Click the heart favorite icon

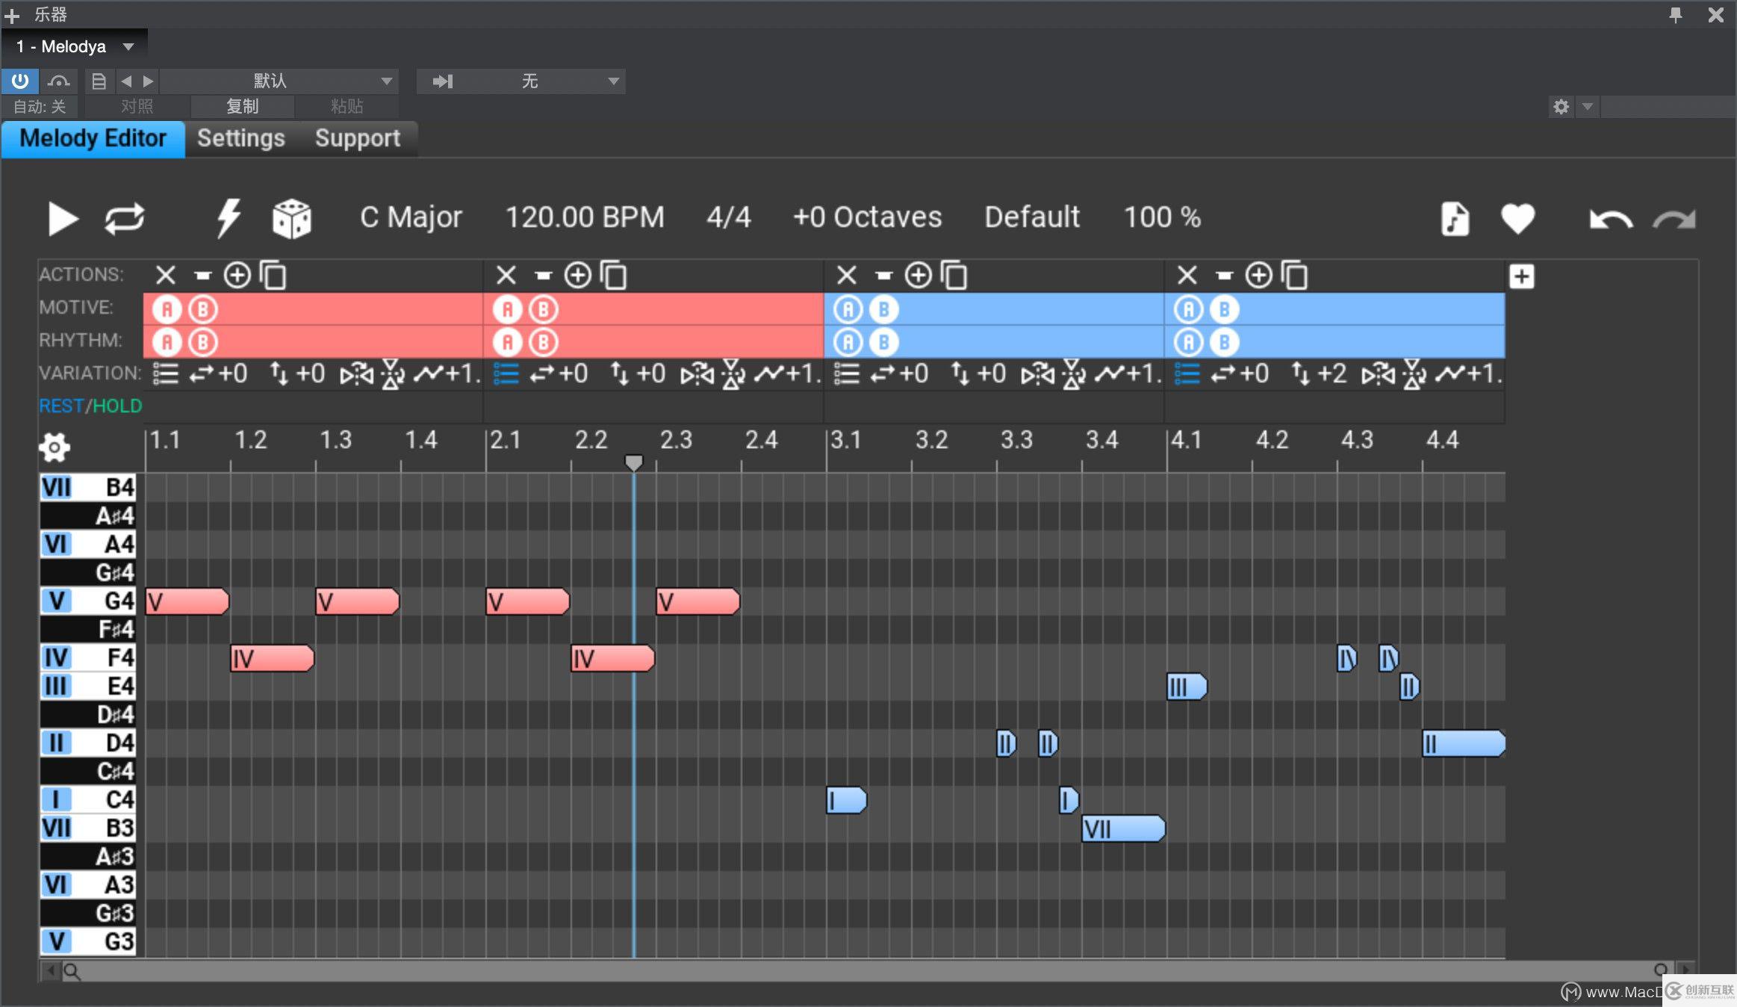(x=1517, y=219)
